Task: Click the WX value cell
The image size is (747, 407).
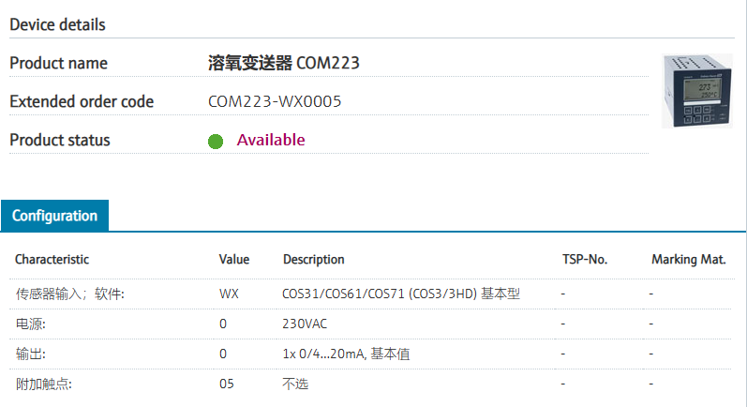Action: point(229,294)
